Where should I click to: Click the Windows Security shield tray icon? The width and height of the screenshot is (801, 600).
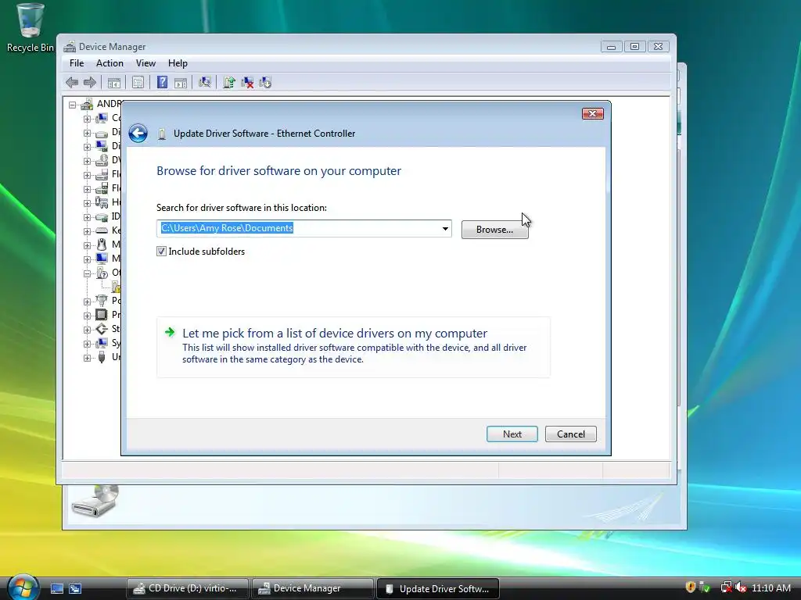pyautogui.click(x=690, y=587)
